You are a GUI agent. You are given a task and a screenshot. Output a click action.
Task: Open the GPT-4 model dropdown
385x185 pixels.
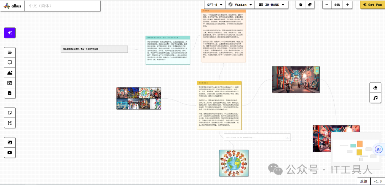[215, 5]
